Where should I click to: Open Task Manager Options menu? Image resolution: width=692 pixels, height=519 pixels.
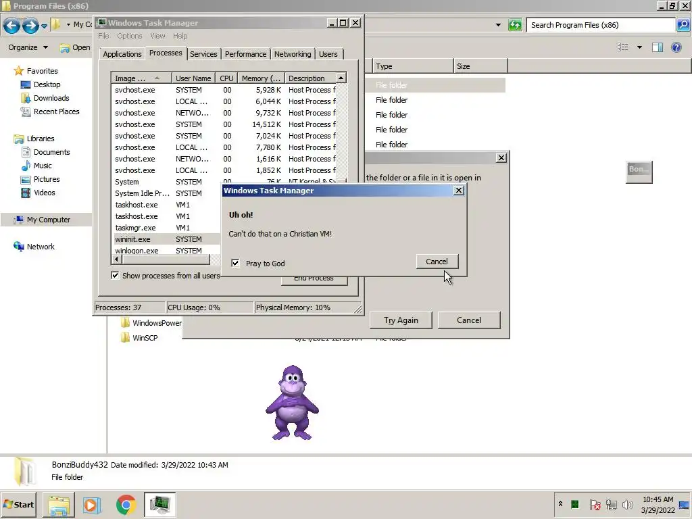(x=129, y=36)
